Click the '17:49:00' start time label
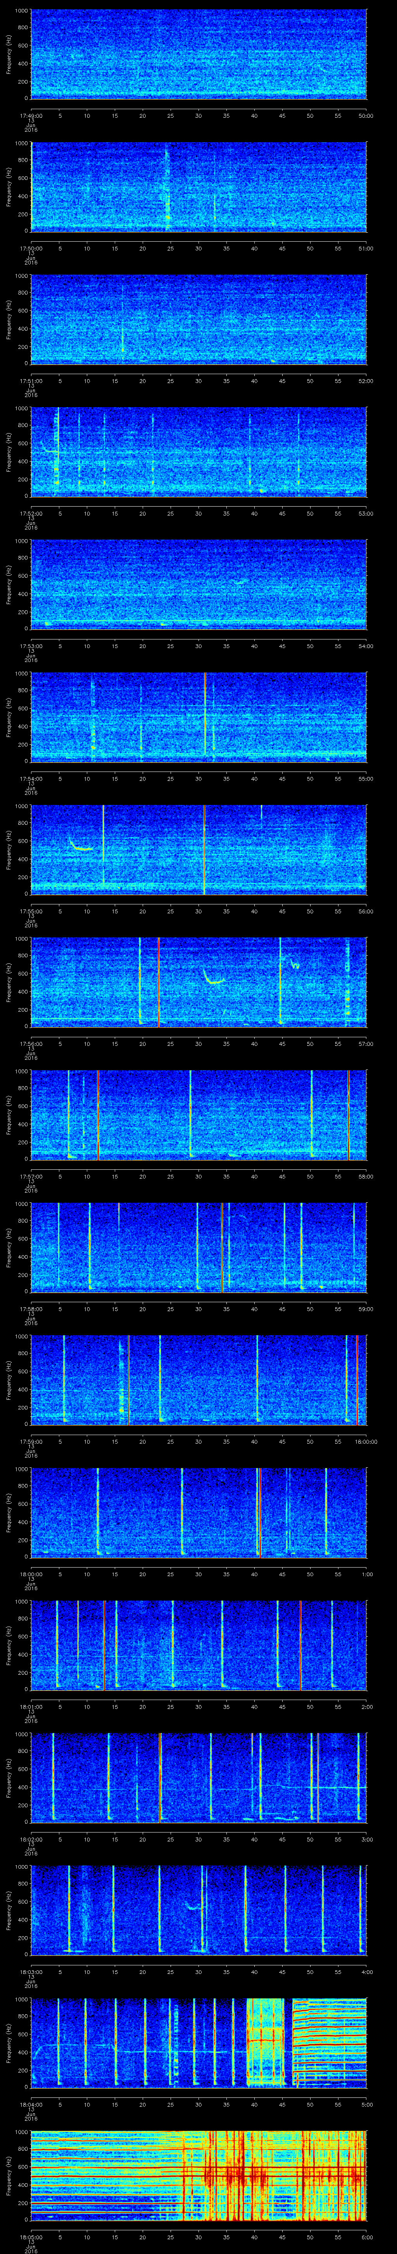 click(x=31, y=115)
